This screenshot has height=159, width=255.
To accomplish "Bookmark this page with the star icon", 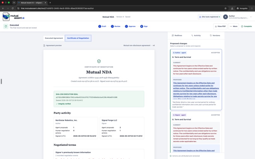I will pos(225,8).
